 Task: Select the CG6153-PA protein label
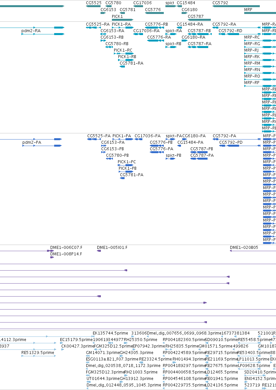click(113, 142)
